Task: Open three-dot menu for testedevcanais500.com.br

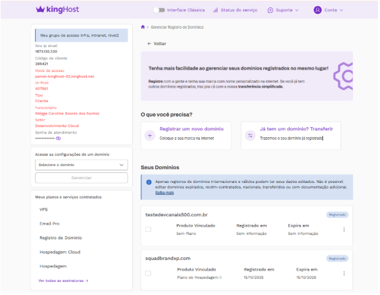Action: (x=344, y=229)
